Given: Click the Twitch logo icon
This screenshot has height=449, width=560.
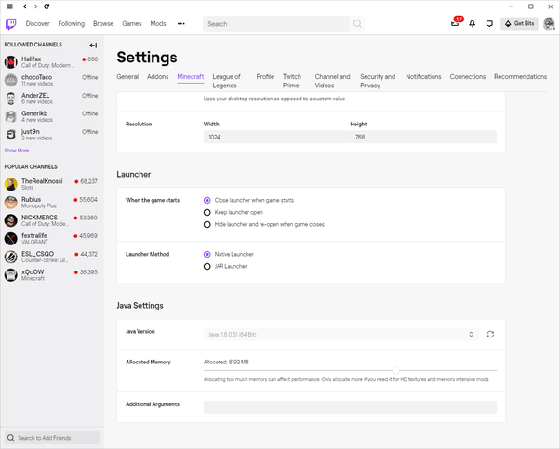Looking at the screenshot, I should pos(11,24).
